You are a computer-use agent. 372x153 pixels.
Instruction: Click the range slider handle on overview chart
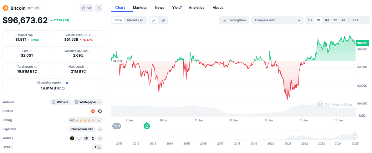355,135
